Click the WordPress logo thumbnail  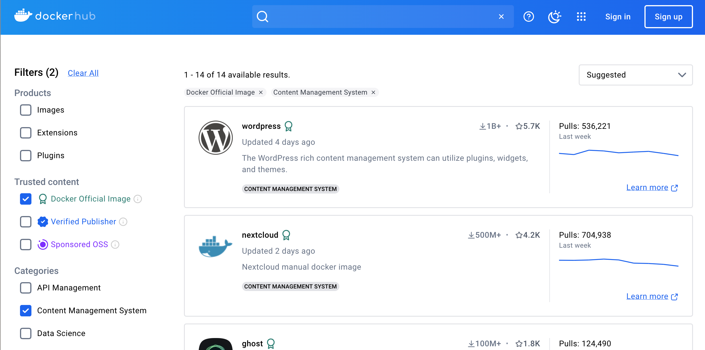[215, 138]
